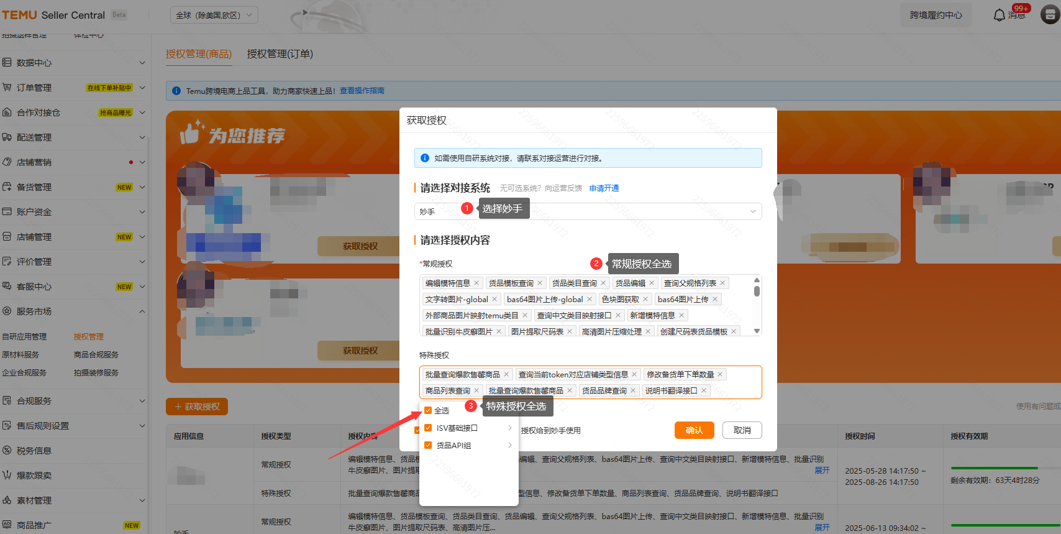The width and height of the screenshot is (1061, 534).
Task: Click the 确认 button in the dialog
Action: pyautogui.click(x=694, y=430)
